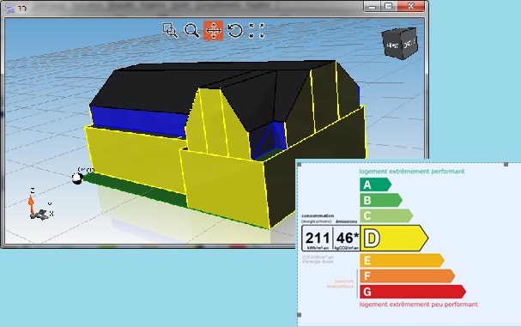The height and width of the screenshot is (327, 521).
Task: Click the 46 emissions value box
Action: coord(347,239)
